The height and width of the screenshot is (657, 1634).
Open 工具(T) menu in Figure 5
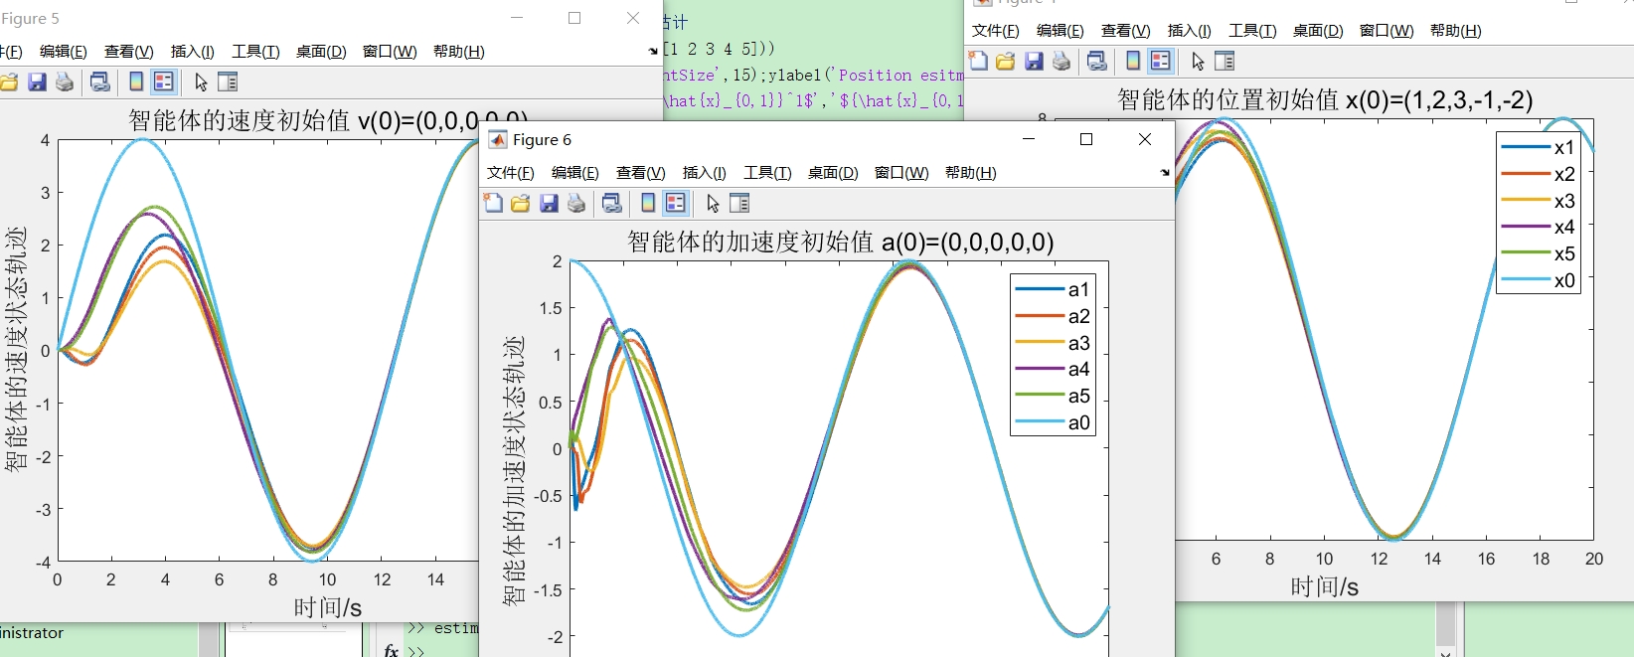[256, 52]
